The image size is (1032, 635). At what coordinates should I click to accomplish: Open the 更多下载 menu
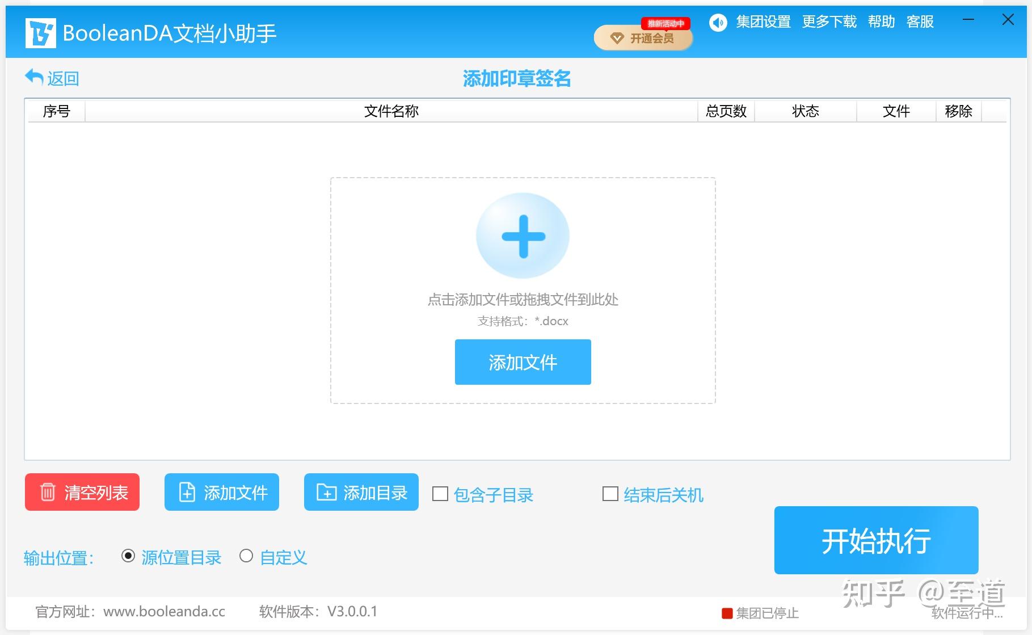[829, 22]
